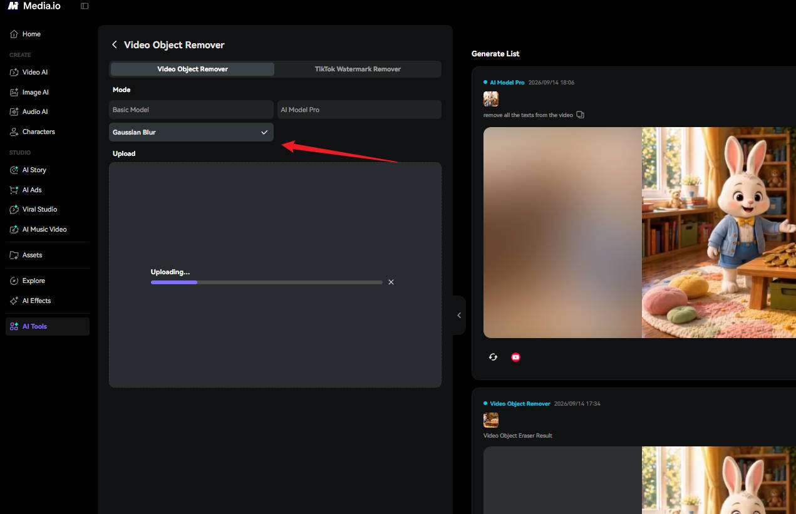
Task: Open Assets via its folder icon
Action: [14, 255]
